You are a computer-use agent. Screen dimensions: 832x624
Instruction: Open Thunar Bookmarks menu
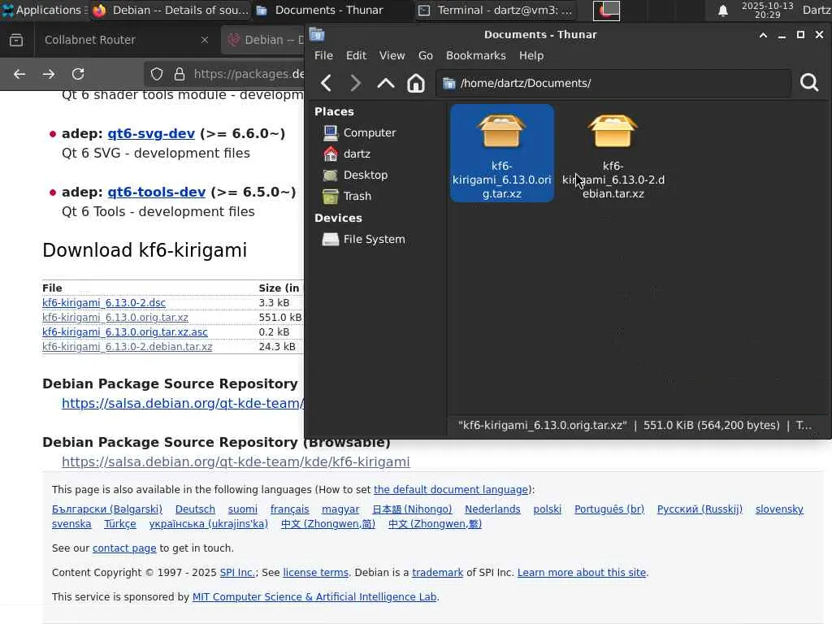pos(476,56)
